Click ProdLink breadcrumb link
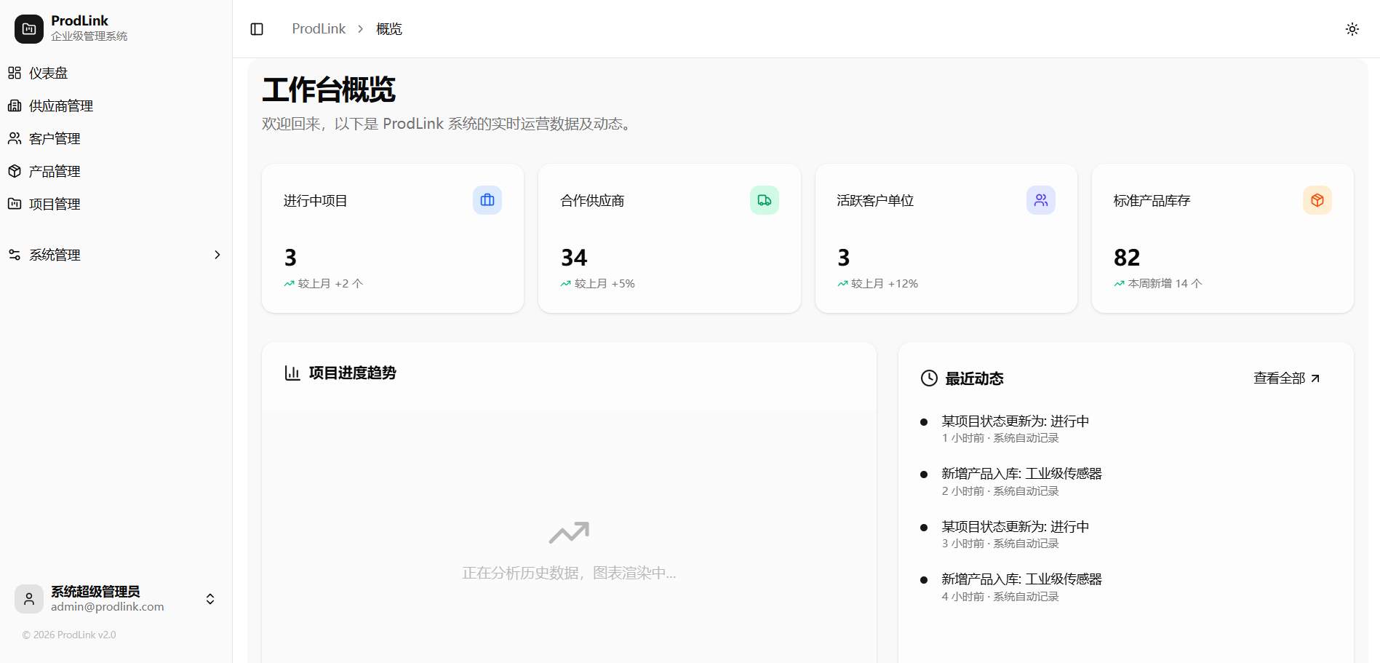Screen dimensions: 1380x663 tap(319, 29)
